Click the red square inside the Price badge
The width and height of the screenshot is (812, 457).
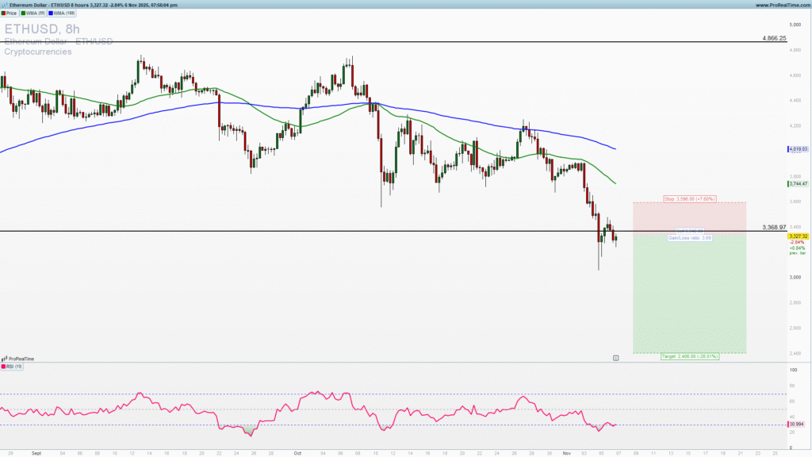pyautogui.click(x=5, y=13)
